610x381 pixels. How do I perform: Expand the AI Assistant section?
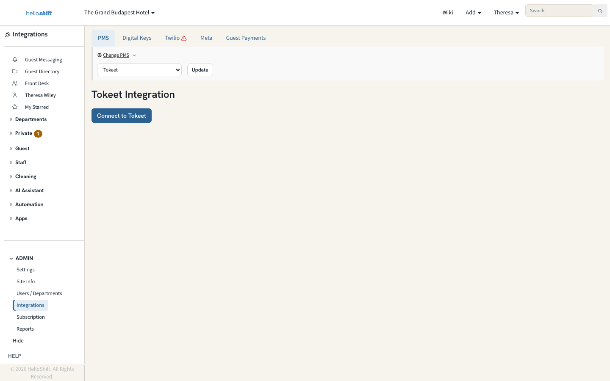[11, 190]
